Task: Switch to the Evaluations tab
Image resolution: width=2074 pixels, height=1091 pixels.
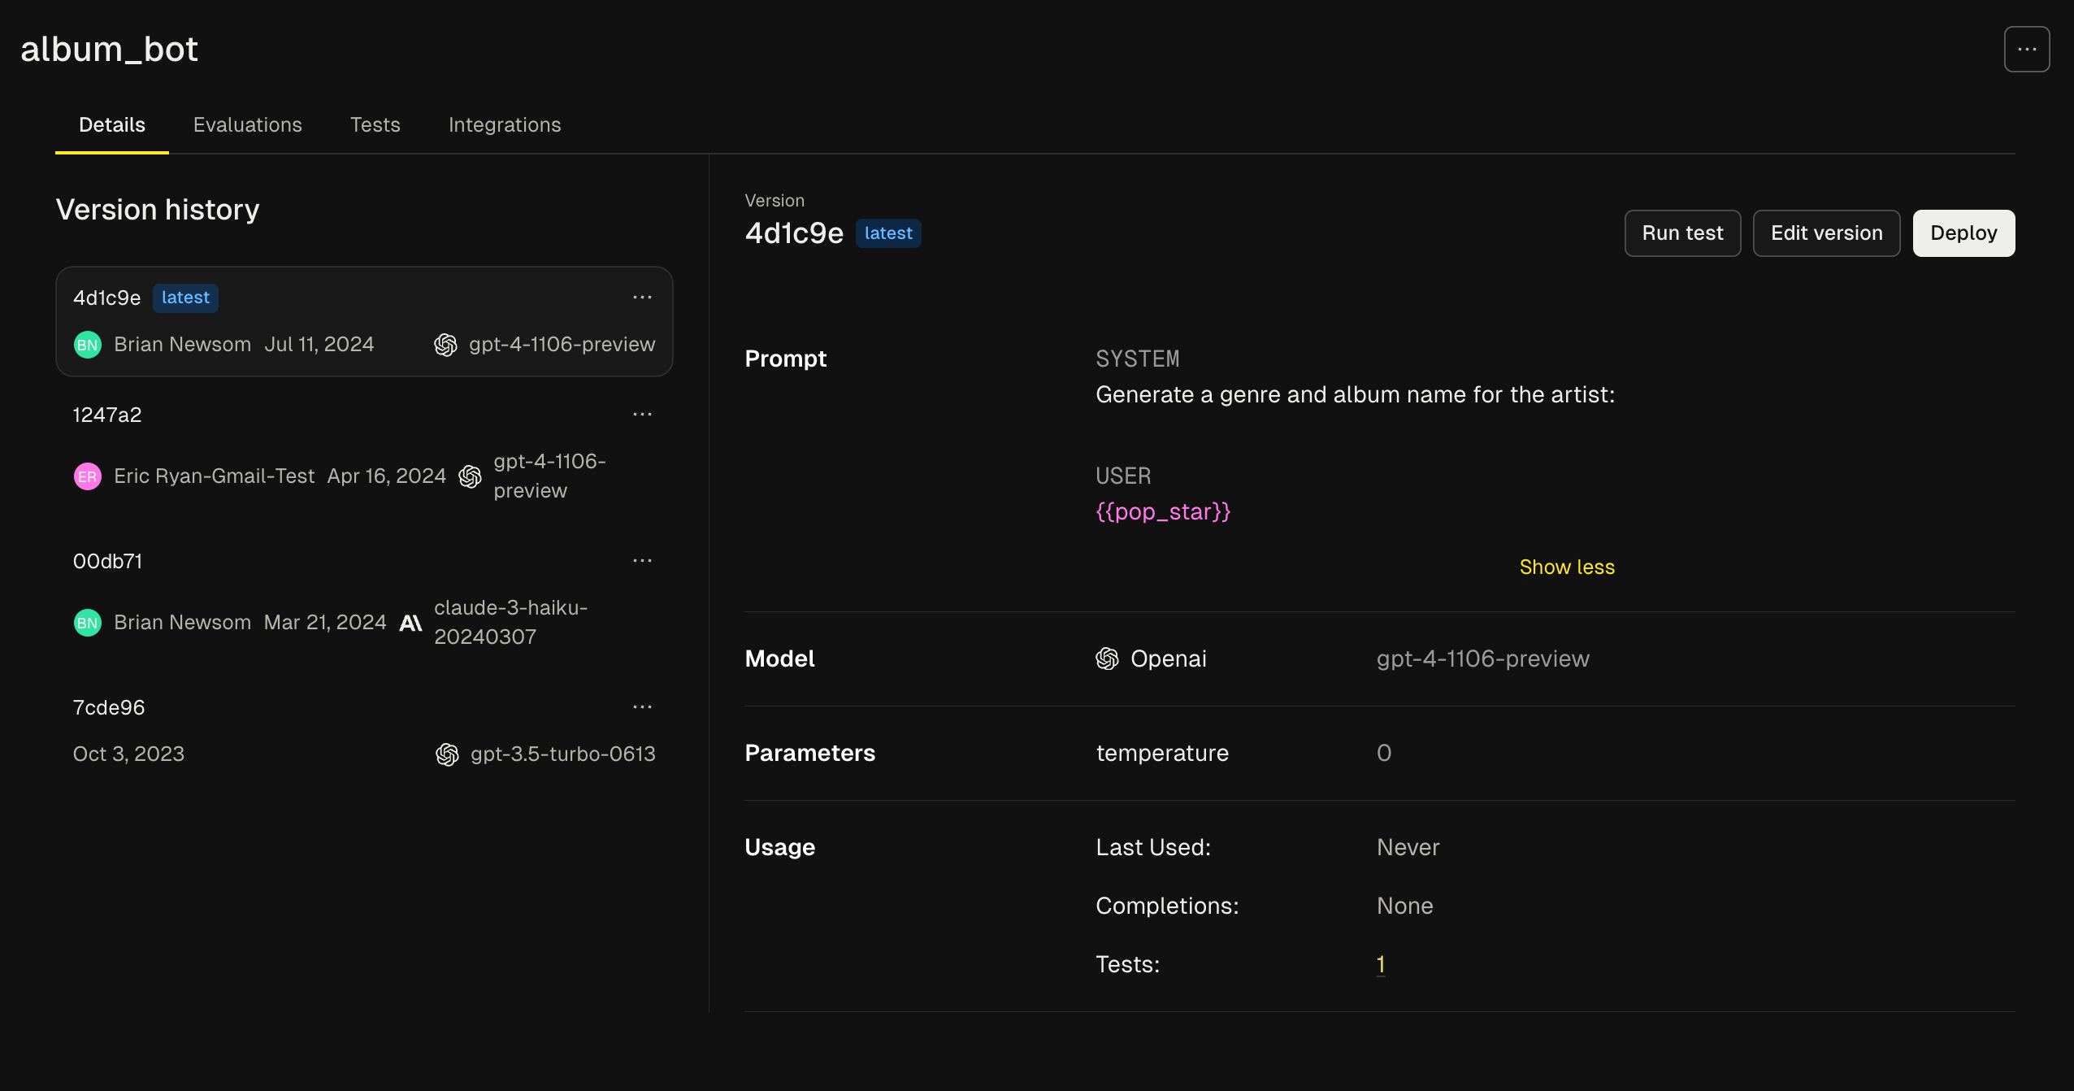Action: pos(247,124)
